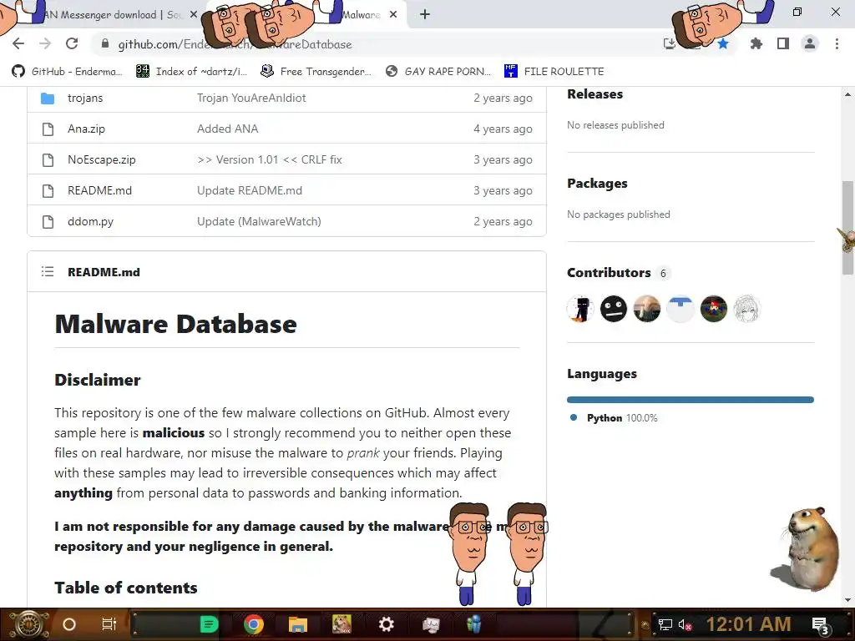This screenshot has height=641, width=855.
Task: Click the address bar URL
Action: pos(235,44)
